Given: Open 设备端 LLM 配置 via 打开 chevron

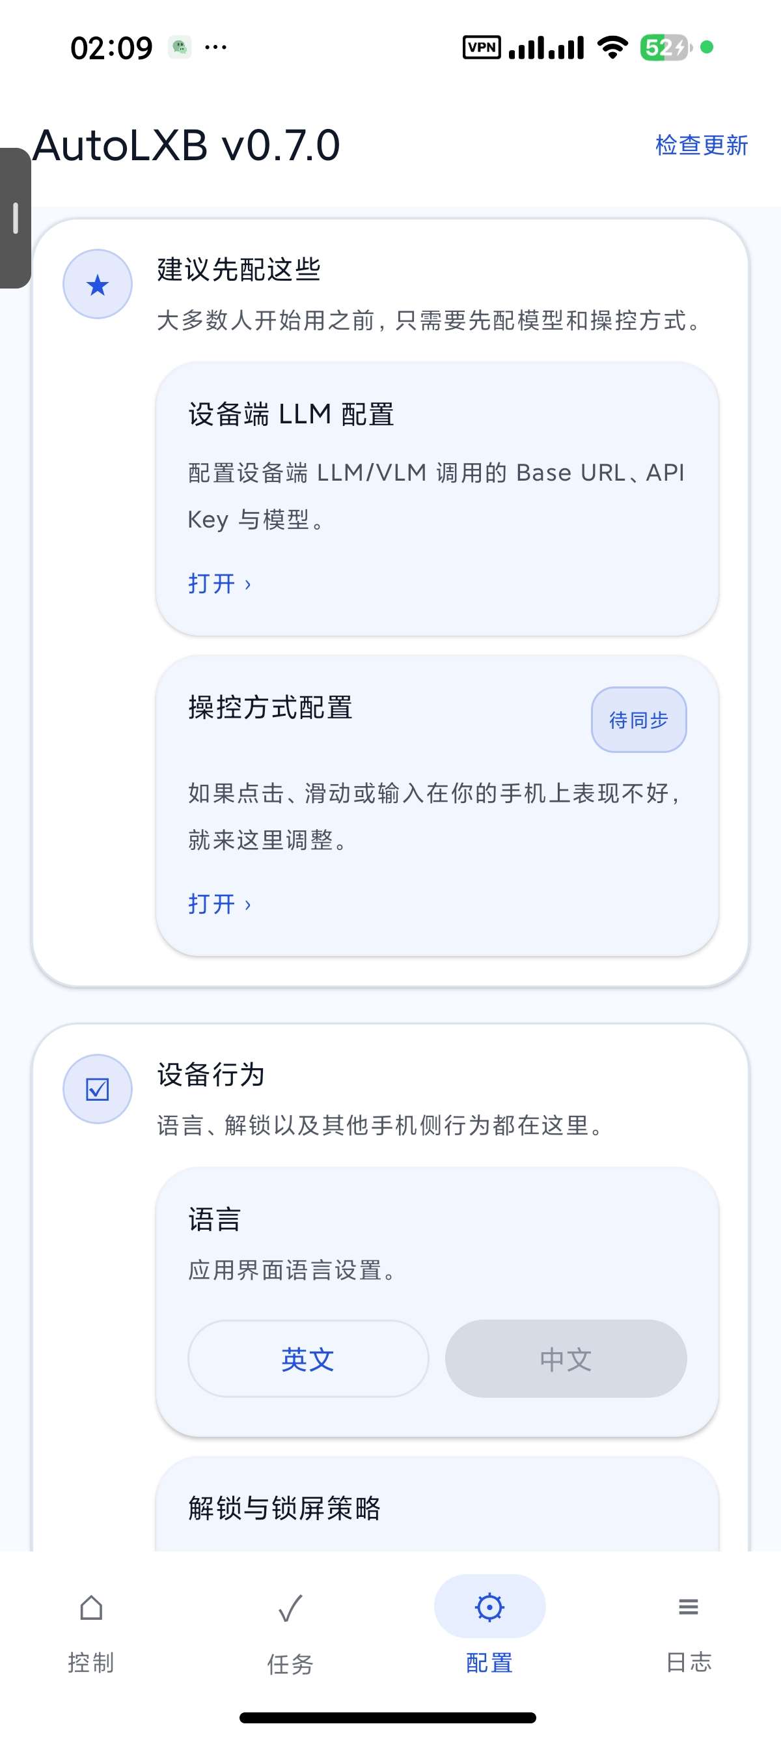Looking at the screenshot, I should pyautogui.click(x=220, y=584).
